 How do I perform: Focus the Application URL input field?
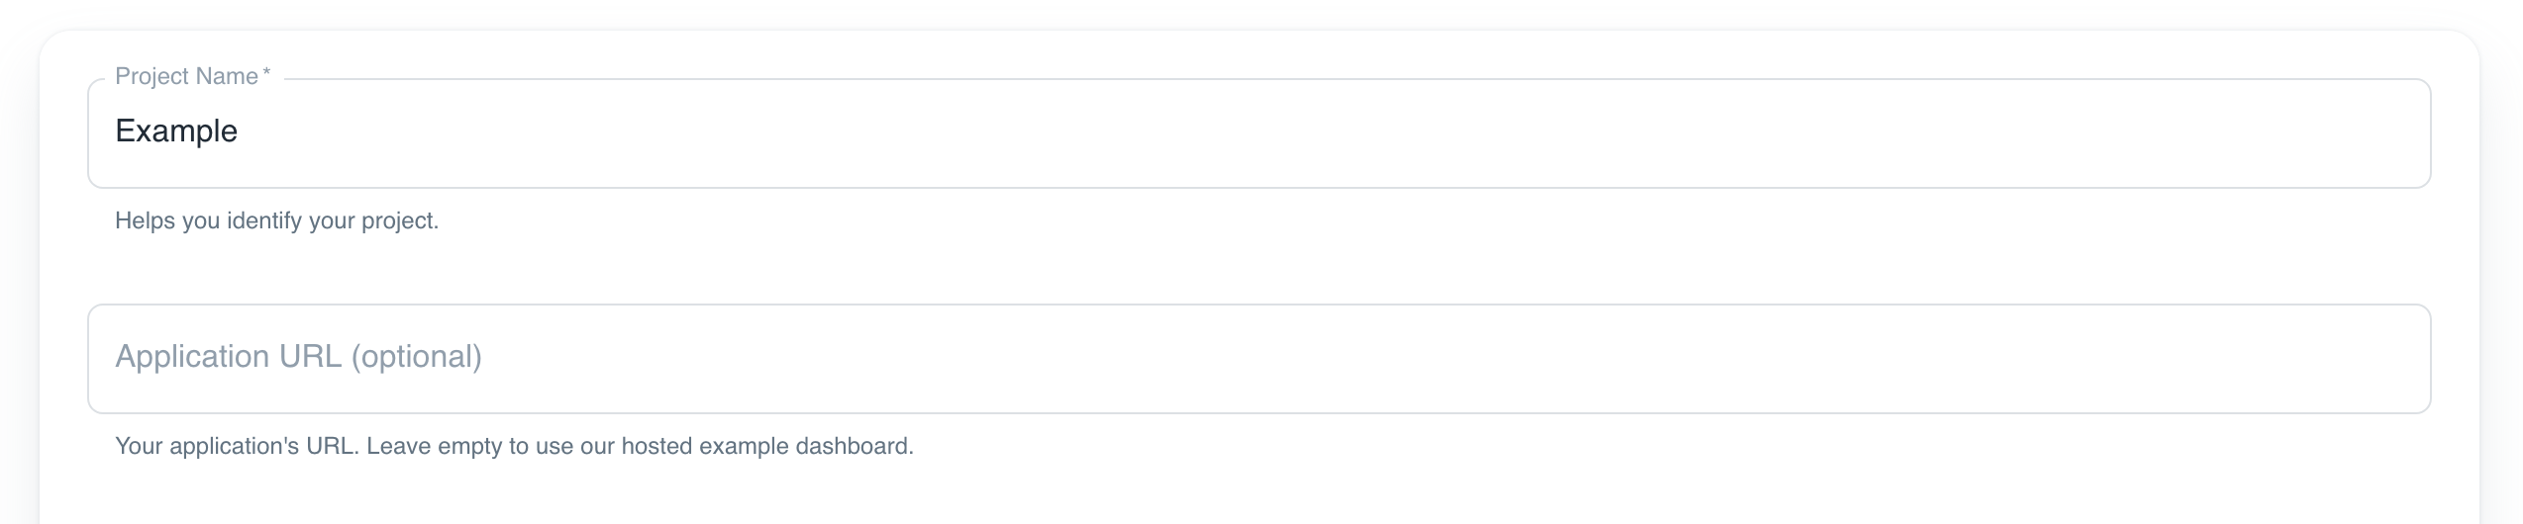(1258, 358)
